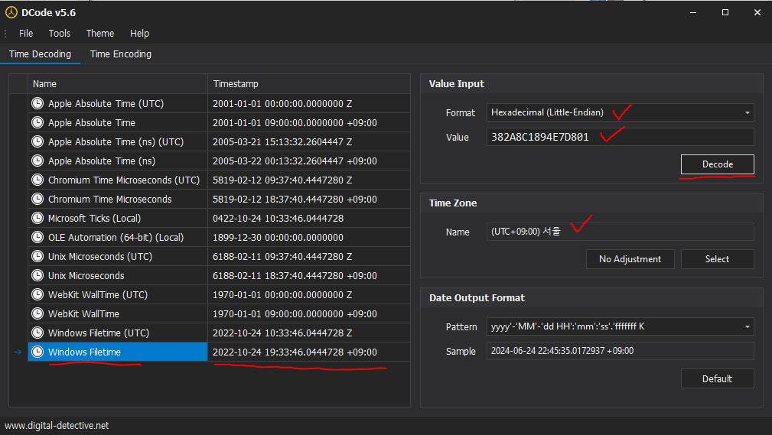Click the Sample date output field
The image size is (772, 435).
coord(620,351)
